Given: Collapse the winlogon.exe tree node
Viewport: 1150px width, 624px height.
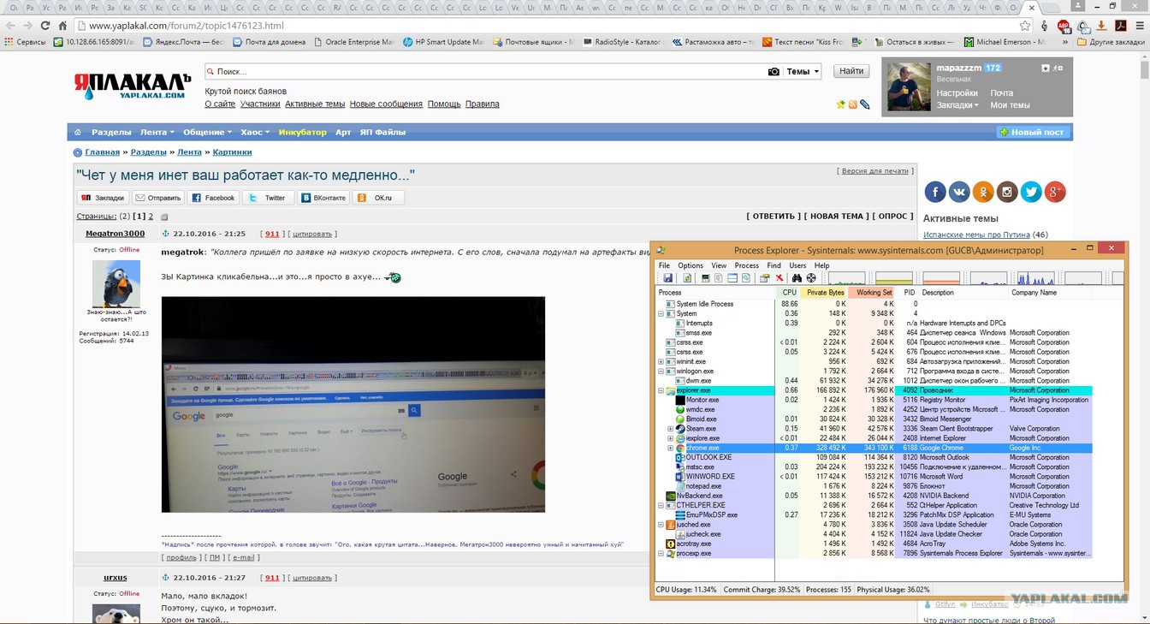Looking at the screenshot, I should [661, 371].
